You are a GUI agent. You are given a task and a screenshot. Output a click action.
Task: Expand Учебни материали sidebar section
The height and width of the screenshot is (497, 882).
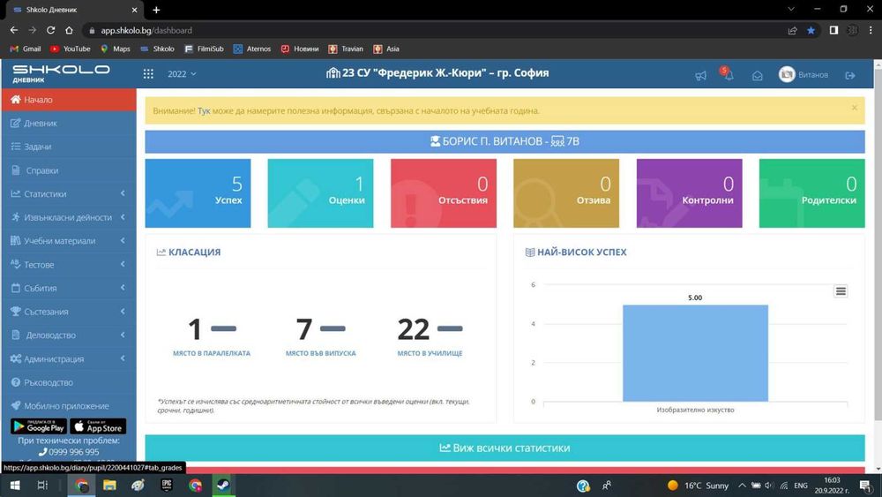[69, 241]
